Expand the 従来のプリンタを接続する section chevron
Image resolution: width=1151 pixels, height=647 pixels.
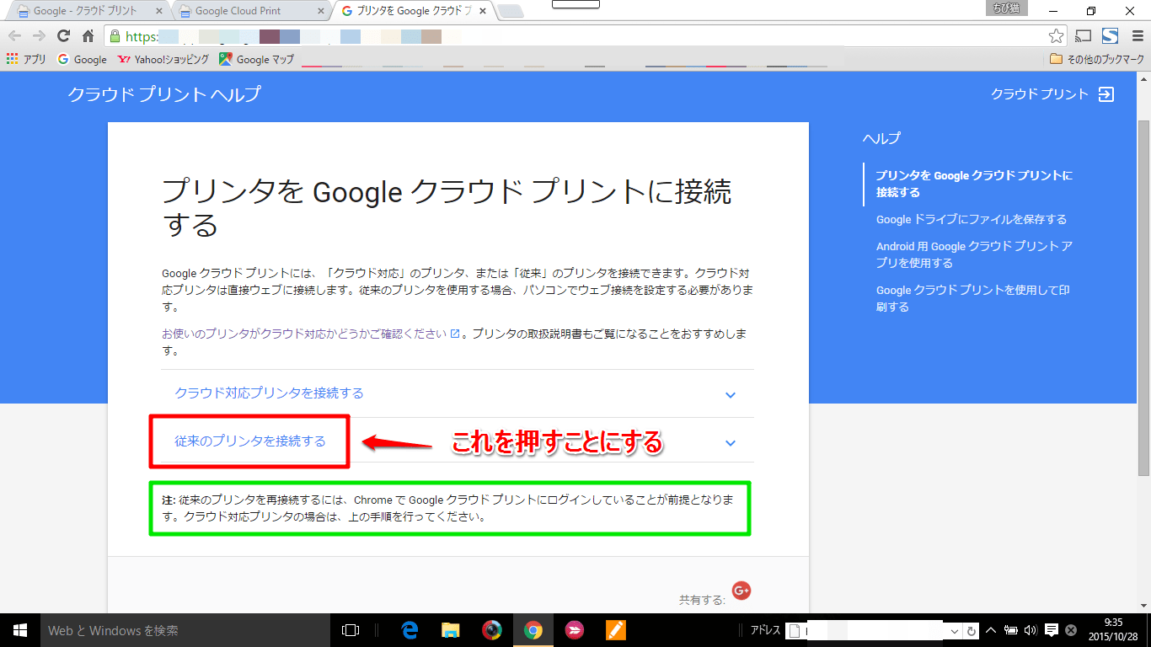(731, 443)
